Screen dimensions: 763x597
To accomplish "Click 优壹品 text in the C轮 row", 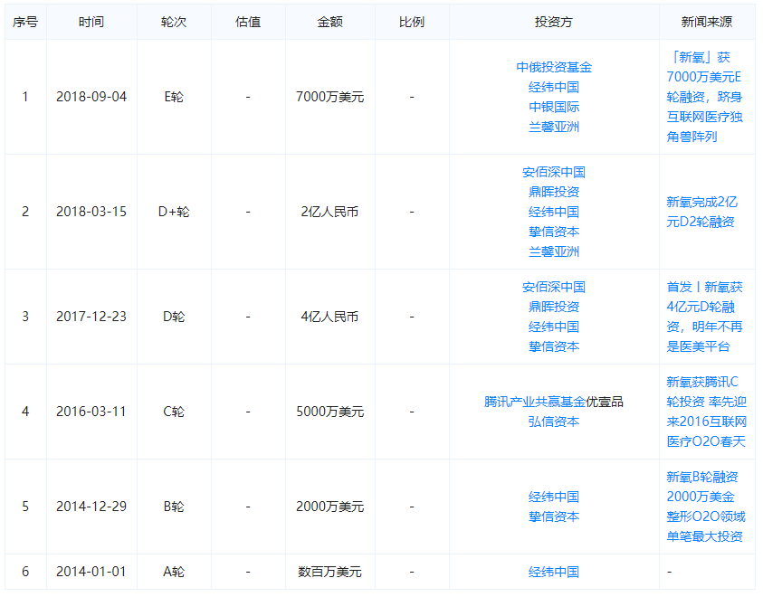I will [605, 402].
